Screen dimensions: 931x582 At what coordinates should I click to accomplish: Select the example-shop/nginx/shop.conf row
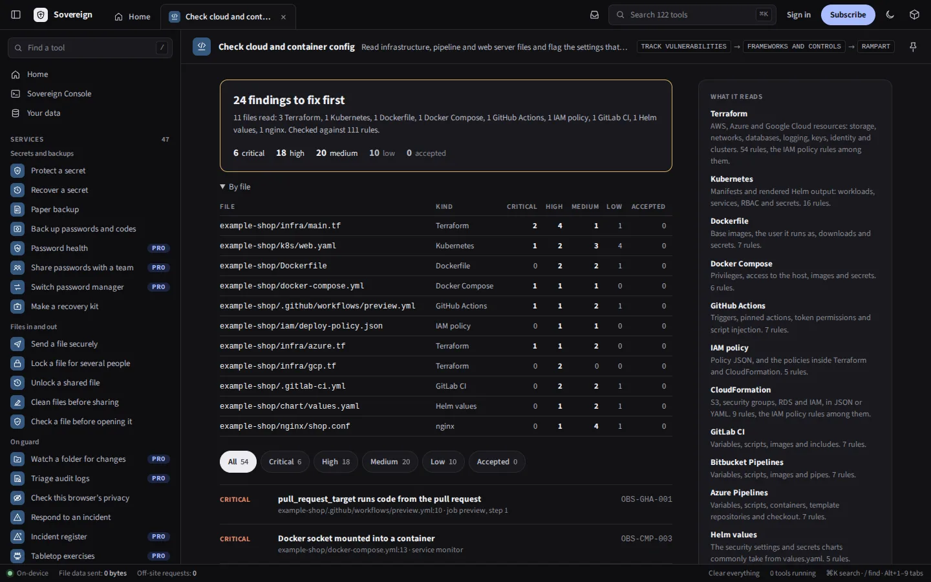[x=445, y=426]
